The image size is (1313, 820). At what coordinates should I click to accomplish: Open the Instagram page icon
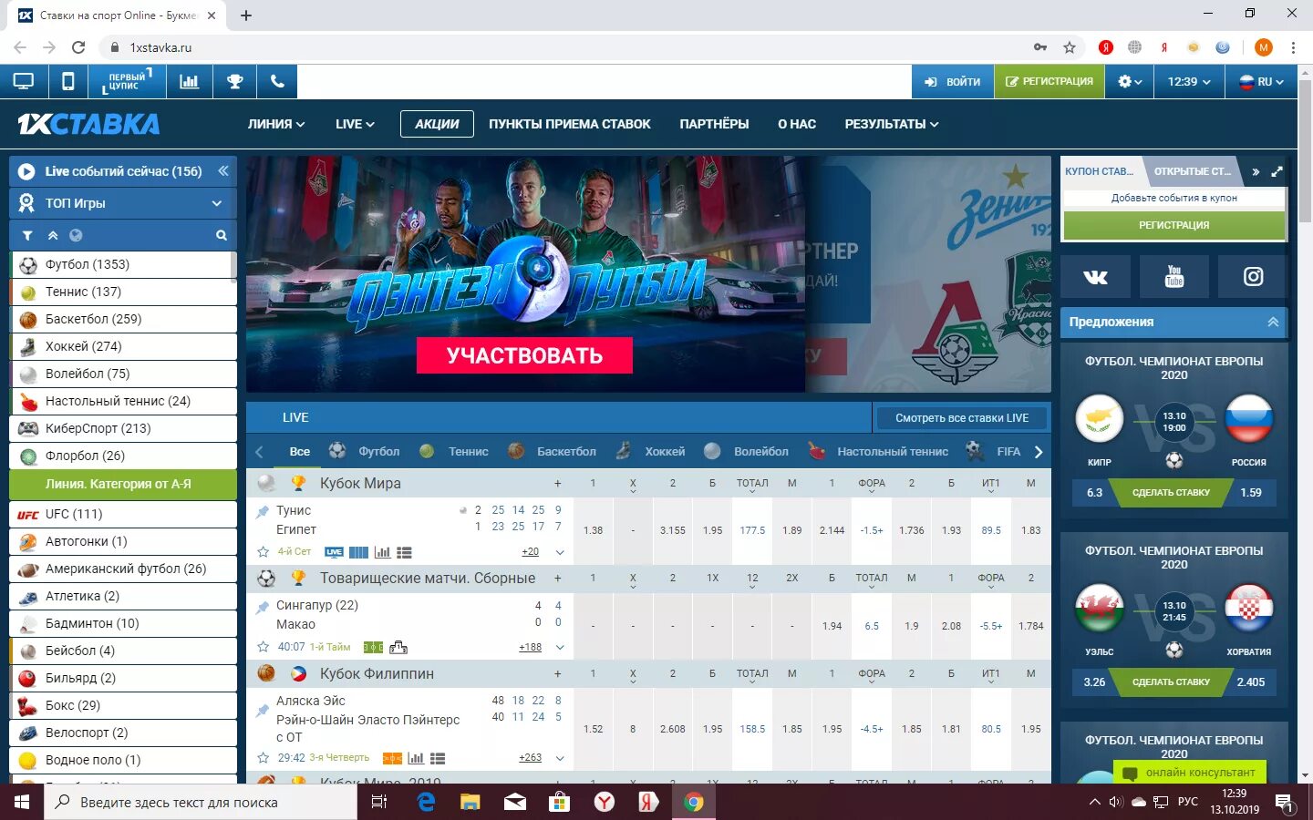[1253, 277]
